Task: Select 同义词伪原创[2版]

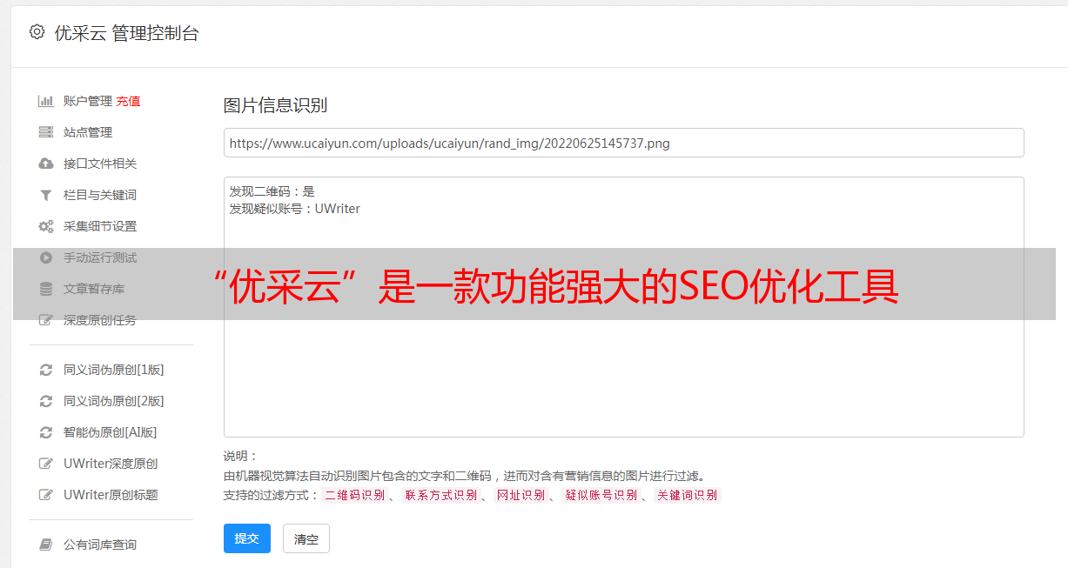Action: [x=113, y=401]
